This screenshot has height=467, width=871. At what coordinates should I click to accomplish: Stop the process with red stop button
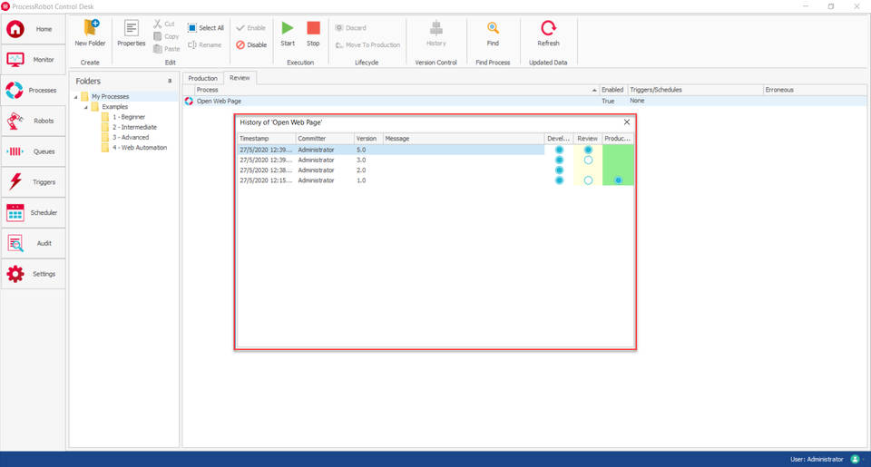click(313, 34)
